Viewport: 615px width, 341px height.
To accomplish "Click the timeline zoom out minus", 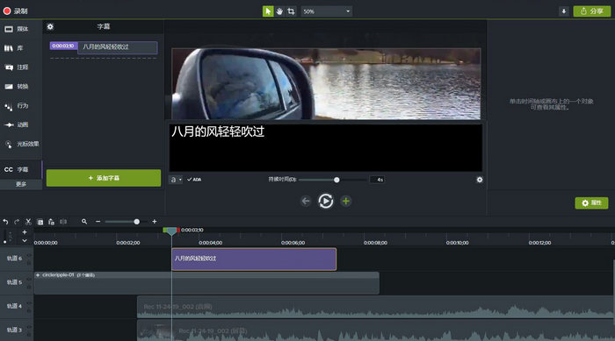I will pyautogui.click(x=98, y=222).
